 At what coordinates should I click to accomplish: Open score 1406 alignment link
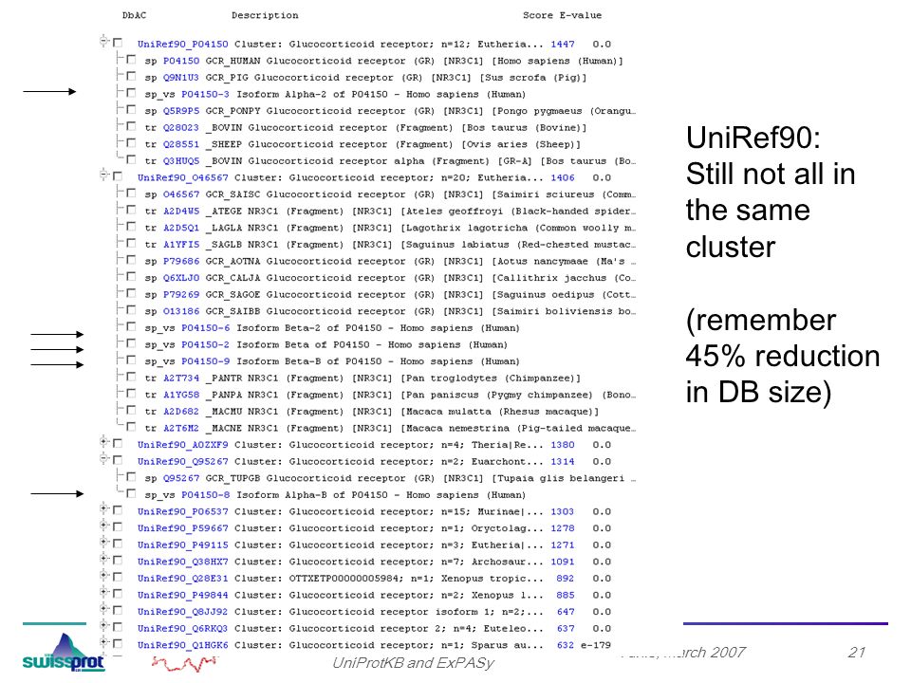(563, 177)
